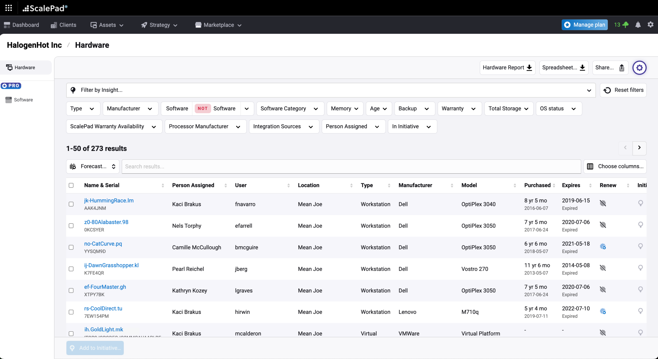This screenshot has width=658, height=359.
Task: Open the notifications bell
Action: point(638,25)
